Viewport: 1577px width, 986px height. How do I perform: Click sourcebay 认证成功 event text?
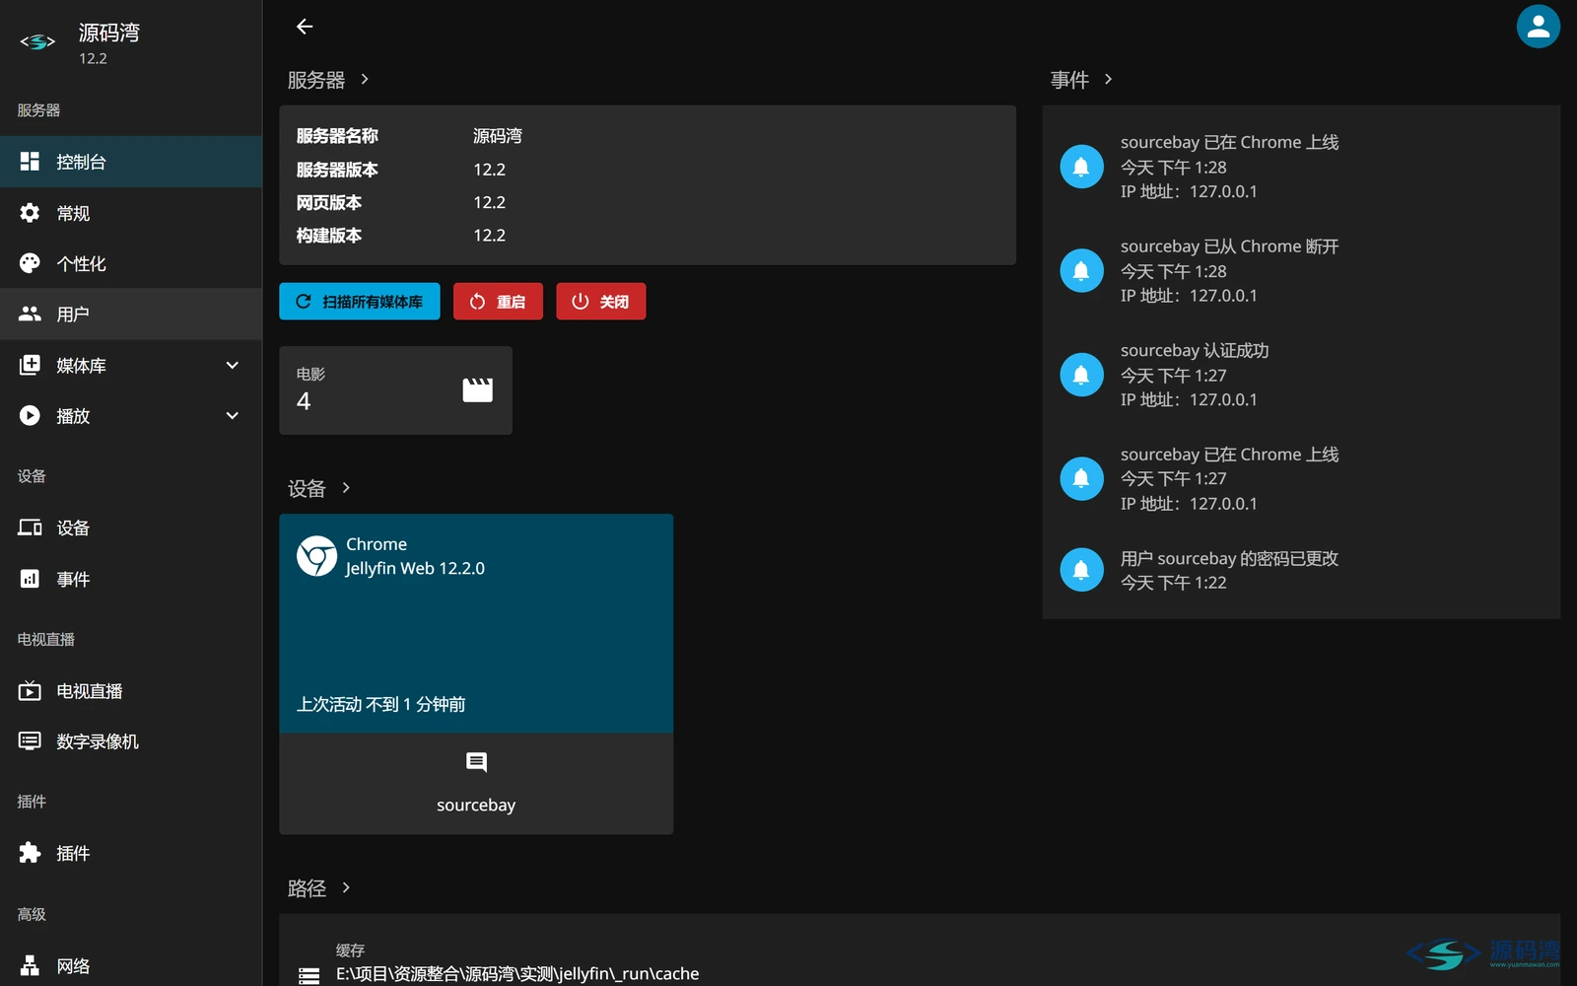coord(1195,351)
